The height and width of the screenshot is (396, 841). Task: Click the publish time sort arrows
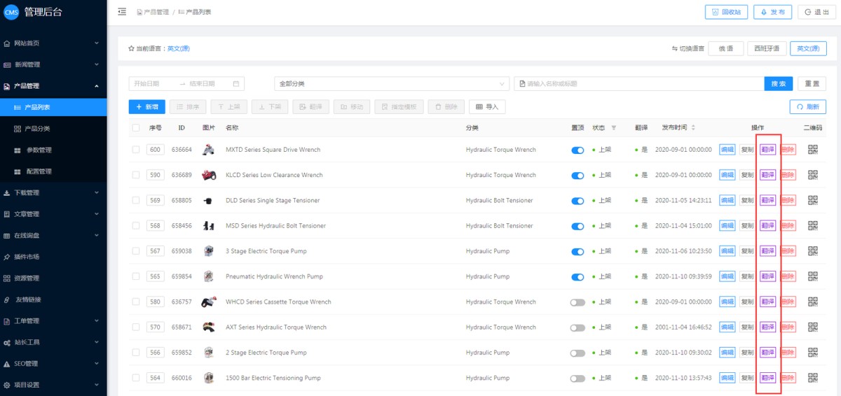[693, 128]
